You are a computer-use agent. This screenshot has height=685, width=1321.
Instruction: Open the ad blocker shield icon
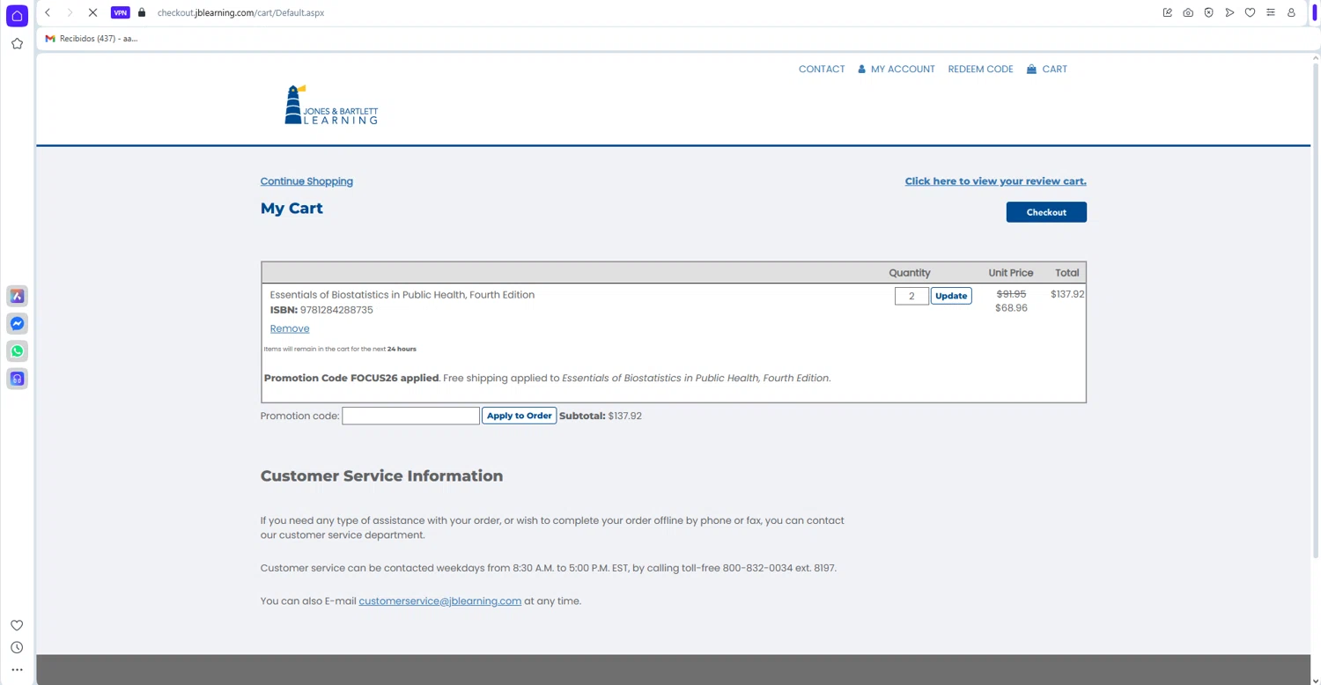click(1209, 12)
